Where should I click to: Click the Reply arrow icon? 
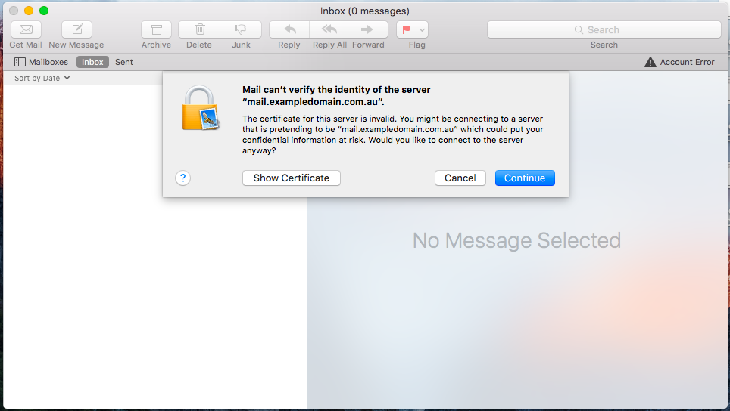(x=289, y=29)
